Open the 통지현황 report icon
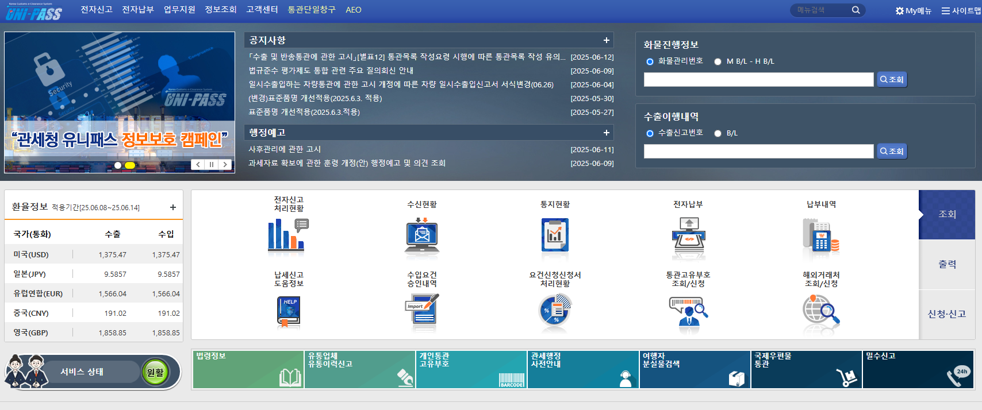This screenshot has width=982, height=410. tap(555, 235)
